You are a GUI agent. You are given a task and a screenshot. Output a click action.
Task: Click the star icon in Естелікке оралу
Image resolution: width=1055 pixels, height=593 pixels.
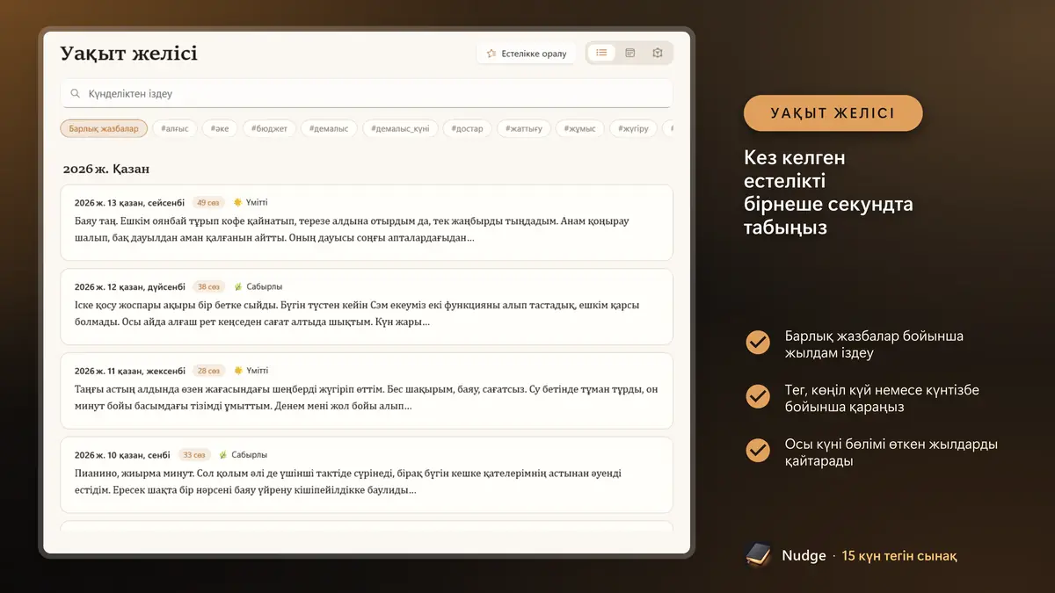[x=491, y=54]
